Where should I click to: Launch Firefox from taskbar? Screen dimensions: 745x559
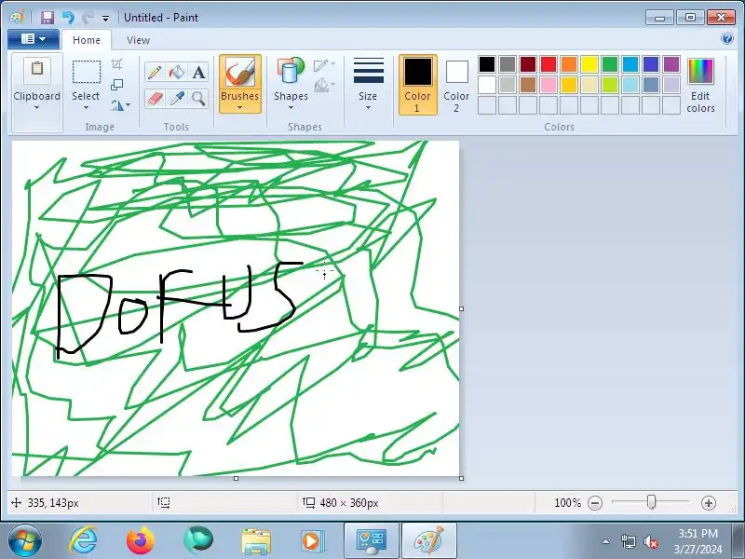point(141,541)
